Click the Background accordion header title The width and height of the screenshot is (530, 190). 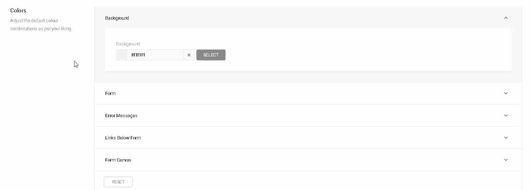117,18
